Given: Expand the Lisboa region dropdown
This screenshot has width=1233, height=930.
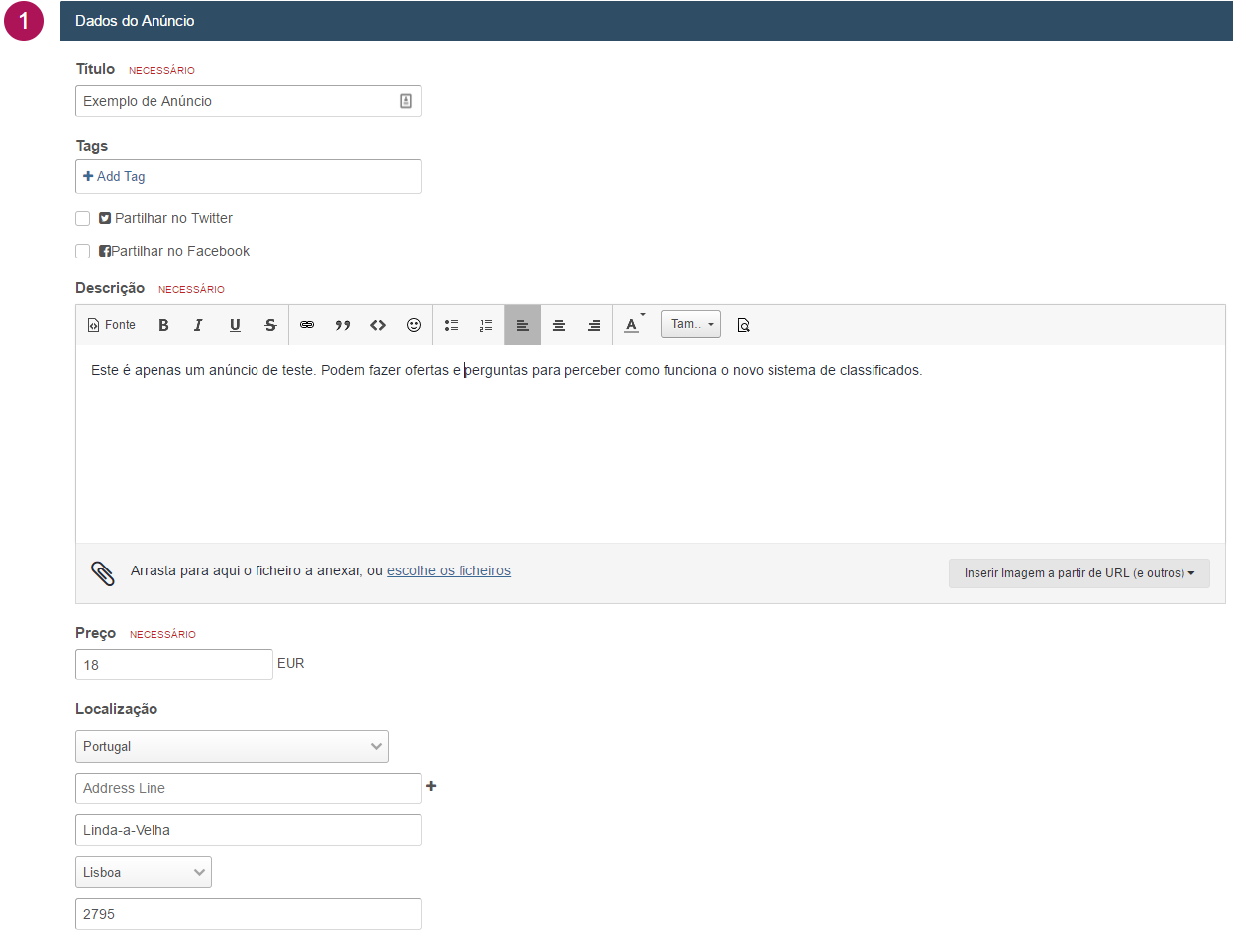Looking at the screenshot, I should 144,873.
